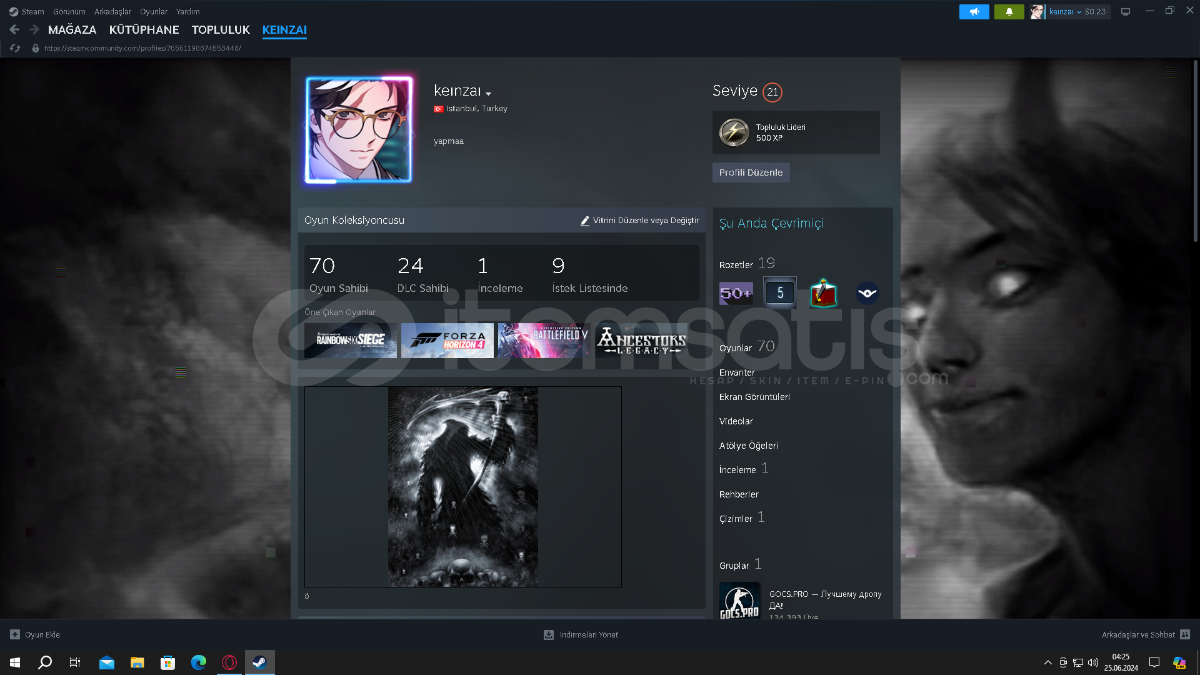Screen dimensions: 1200x675
Task: Open Arkadaşlar ve Sohbet friends icon
Action: [1185, 634]
